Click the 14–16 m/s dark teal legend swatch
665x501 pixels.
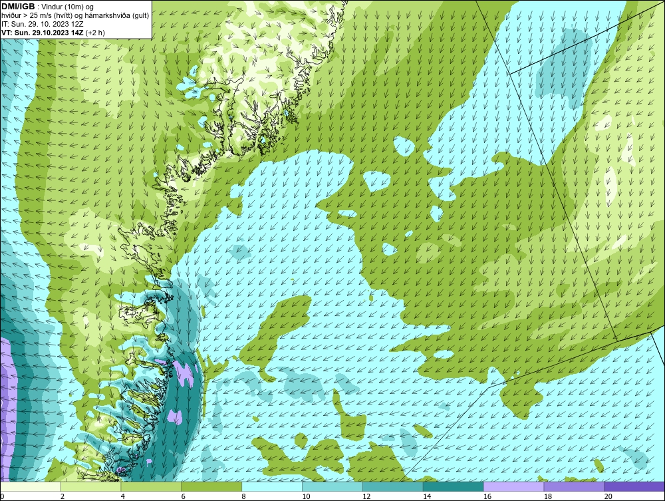click(454, 486)
